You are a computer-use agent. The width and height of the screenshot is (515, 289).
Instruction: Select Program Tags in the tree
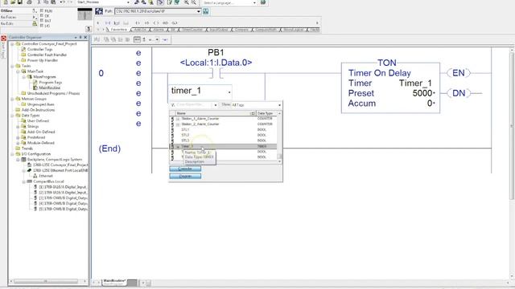pos(50,82)
